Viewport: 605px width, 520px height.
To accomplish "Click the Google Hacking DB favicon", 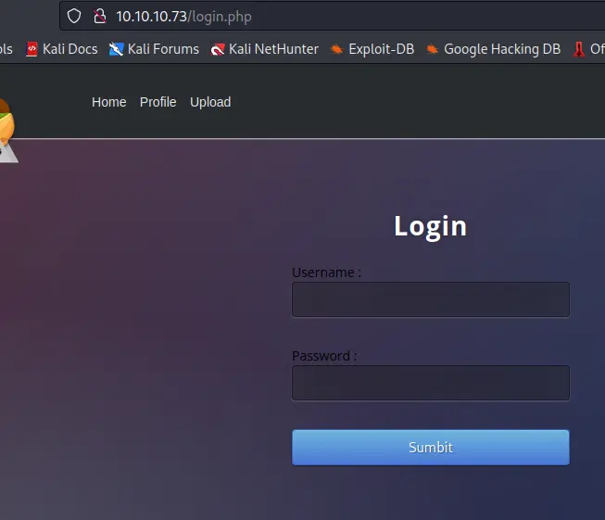I will [432, 49].
